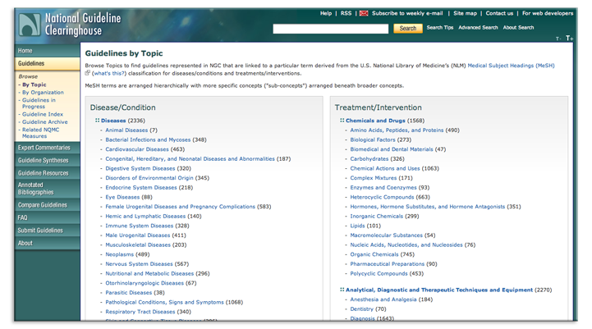Click inside the search text field
This screenshot has height=329, width=592.
click(x=331, y=29)
